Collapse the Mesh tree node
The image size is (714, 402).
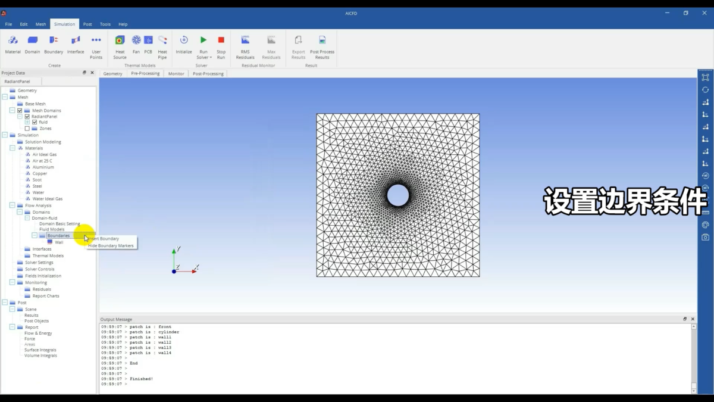tap(5, 97)
